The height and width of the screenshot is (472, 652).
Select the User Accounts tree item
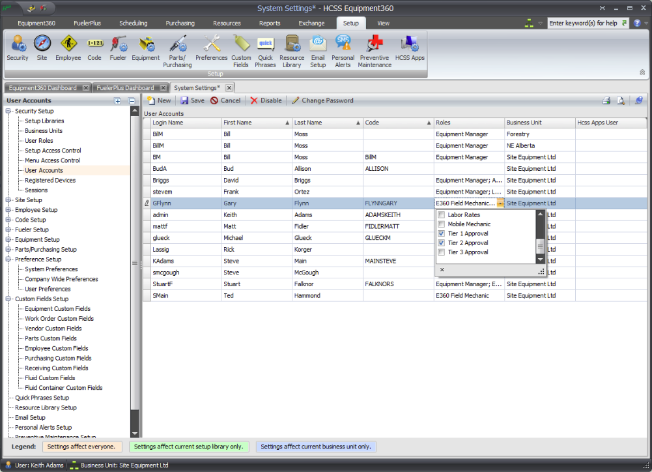pos(42,170)
